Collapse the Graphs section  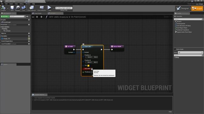1,20
